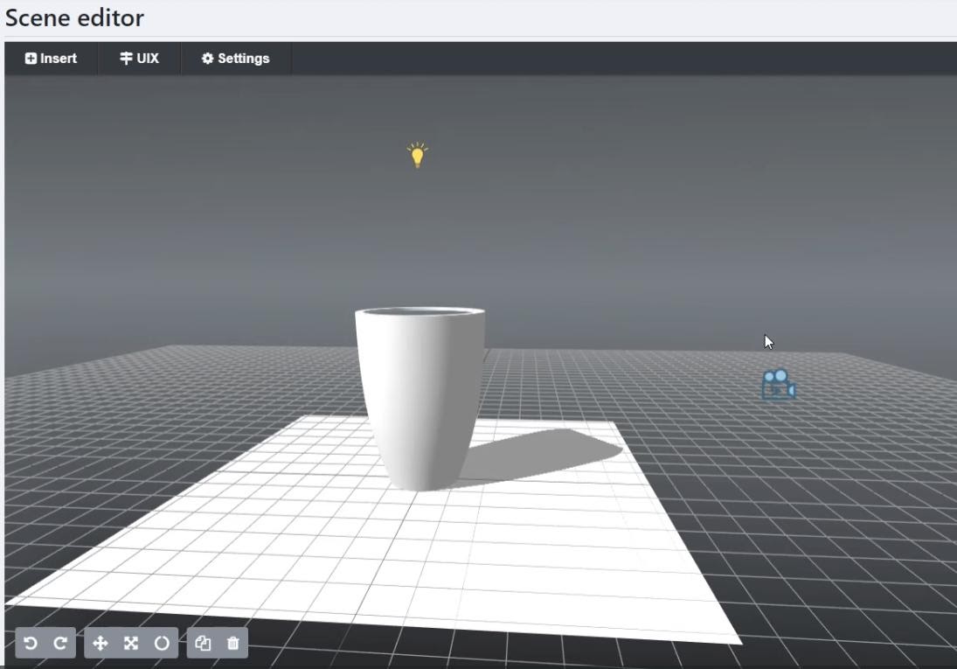Select the move (translate) tool
This screenshot has height=669, width=957.
point(100,644)
